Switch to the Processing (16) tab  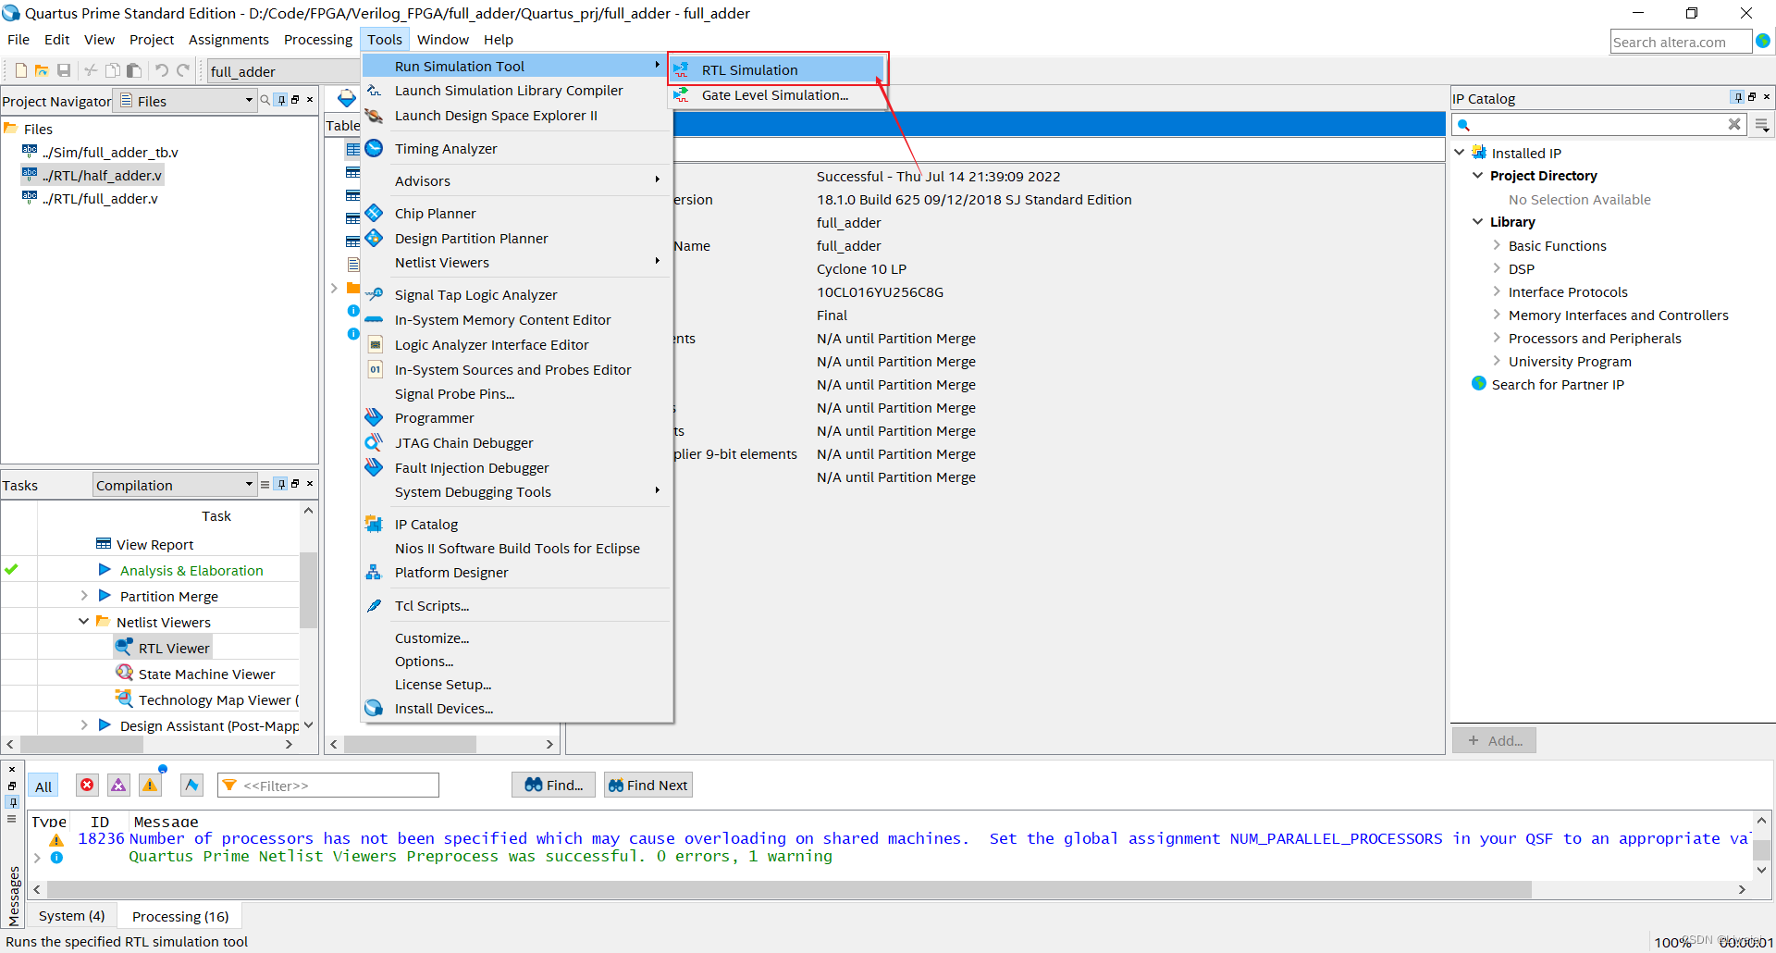[x=180, y=916]
